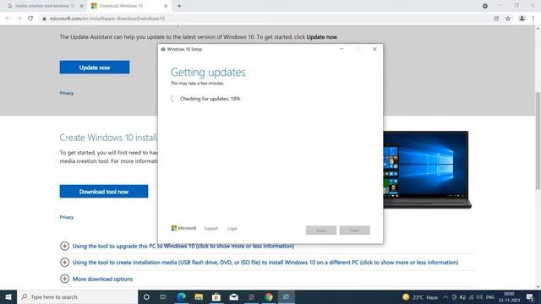This screenshot has height=304, width=541.
Task: Close the media creation tool search tab
Action: click(82, 6)
